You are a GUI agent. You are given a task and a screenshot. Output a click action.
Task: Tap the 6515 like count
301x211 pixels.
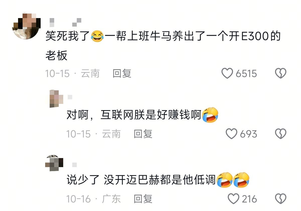(246, 74)
